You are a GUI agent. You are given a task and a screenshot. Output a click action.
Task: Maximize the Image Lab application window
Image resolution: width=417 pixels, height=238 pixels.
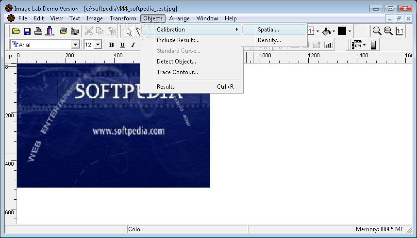[390, 9]
